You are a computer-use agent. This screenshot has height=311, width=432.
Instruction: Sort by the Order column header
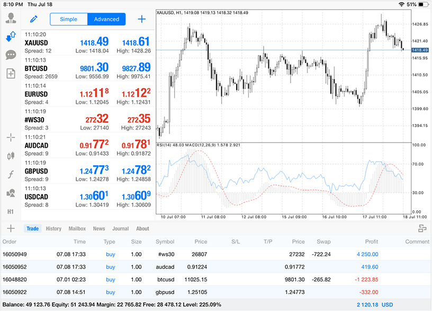10,242
